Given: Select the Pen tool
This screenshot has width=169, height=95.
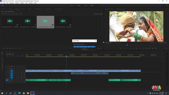Looking at the screenshot, I should (x=2, y=65).
